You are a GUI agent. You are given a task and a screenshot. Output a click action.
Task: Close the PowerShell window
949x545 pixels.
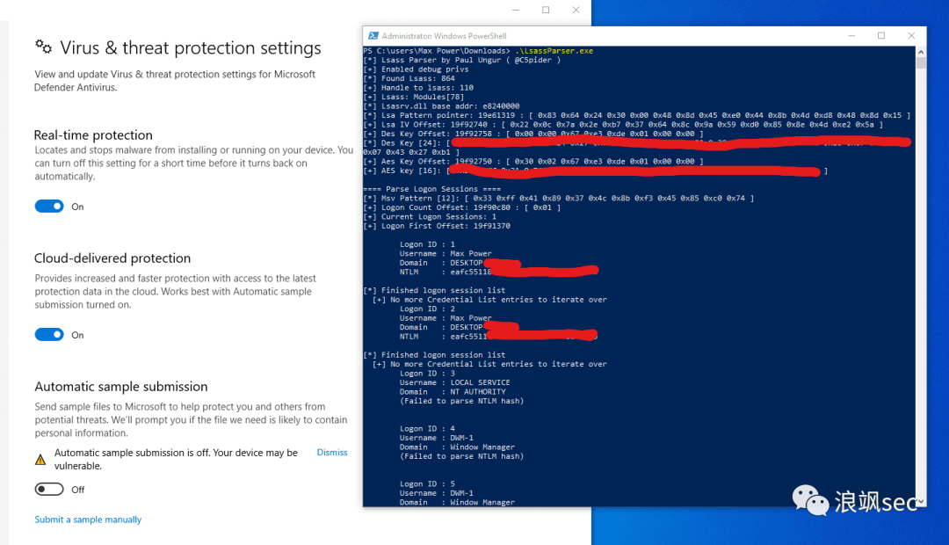pyautogui.click(x=911, y=36)
